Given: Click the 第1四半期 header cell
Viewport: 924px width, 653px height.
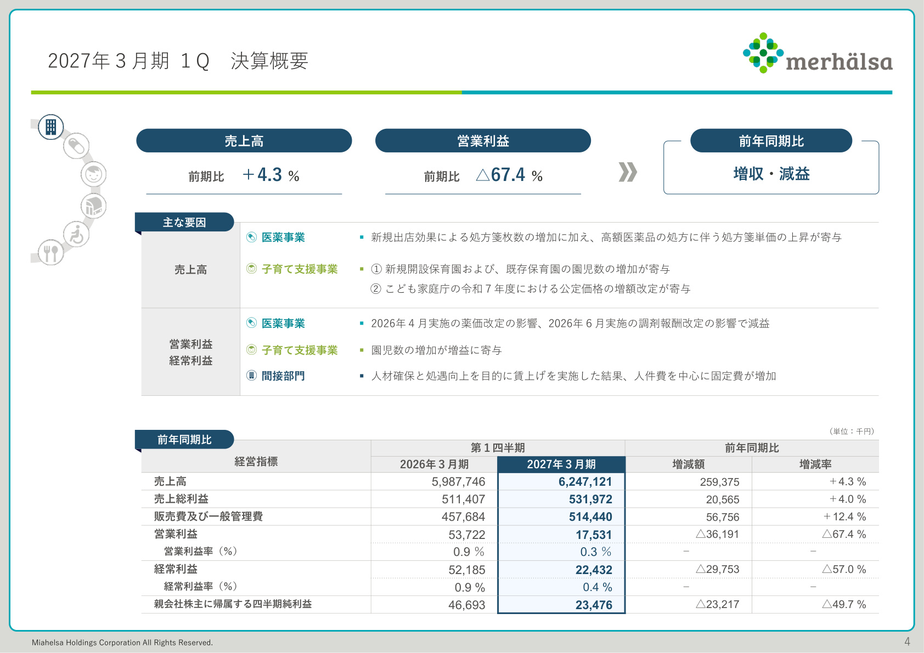Looking at the screenshot, I should coord(498,448).
